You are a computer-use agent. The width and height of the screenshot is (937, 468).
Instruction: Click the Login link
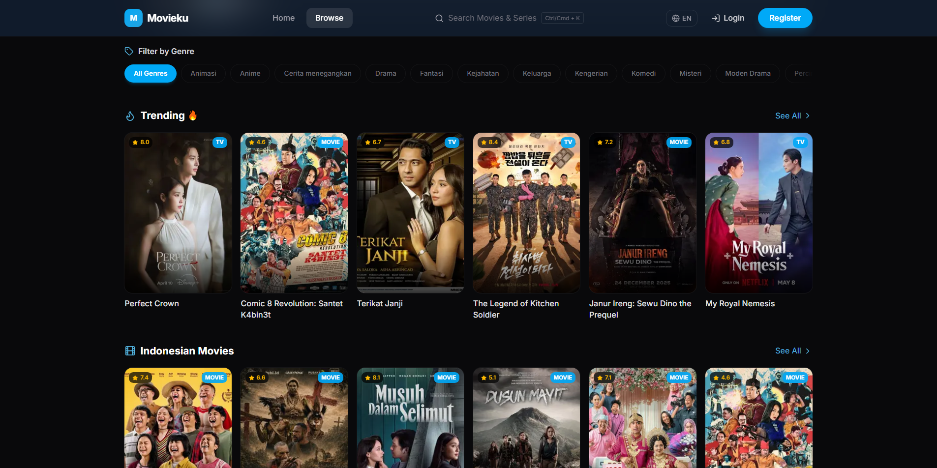coord(728,18)
